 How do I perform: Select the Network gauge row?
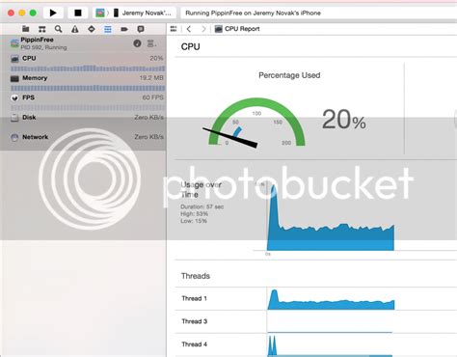click(x=83, y=137)
